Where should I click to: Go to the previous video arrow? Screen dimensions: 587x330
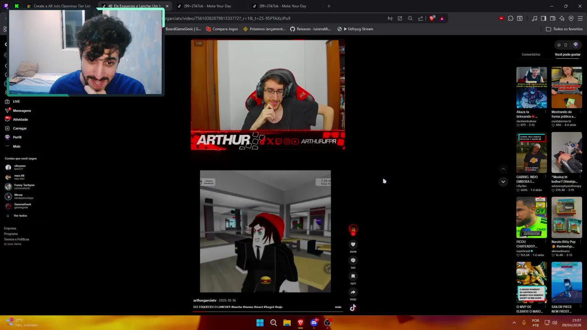click(x=503, y=169)
